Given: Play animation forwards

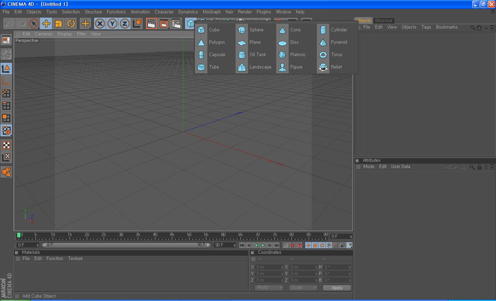Looking at the screenshot, I should tap(263, 245).
